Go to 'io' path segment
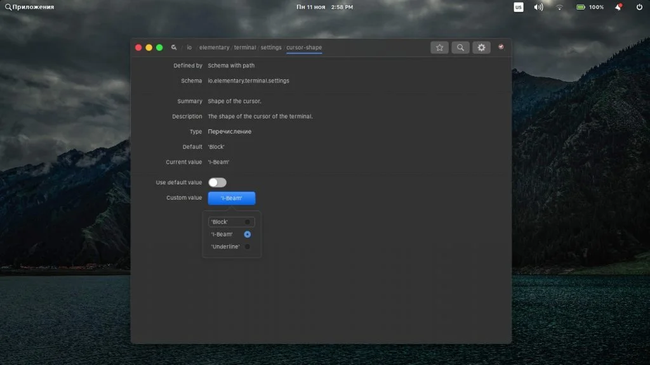 [x=189, y=48]
